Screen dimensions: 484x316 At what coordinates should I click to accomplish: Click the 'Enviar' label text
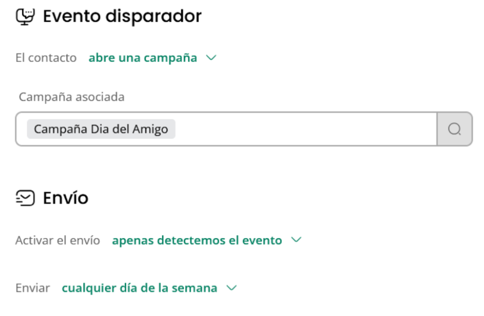[33, 288]
